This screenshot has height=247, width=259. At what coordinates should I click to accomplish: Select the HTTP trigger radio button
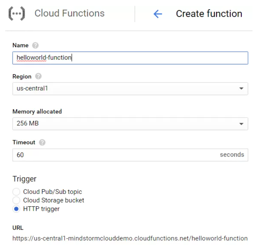[x=16, y=209]
